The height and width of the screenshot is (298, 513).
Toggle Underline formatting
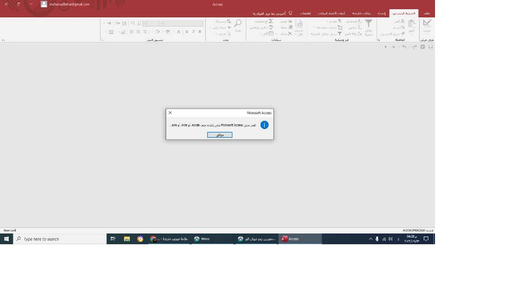click(x=187, y=31)
